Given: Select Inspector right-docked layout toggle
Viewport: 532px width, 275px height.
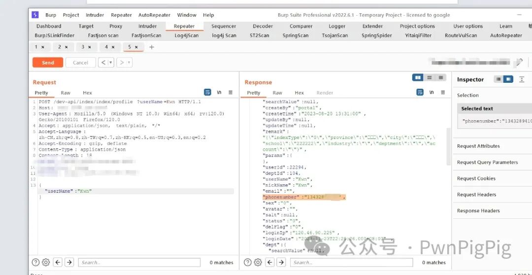Looking at the screenshot, I should (508, 79).
